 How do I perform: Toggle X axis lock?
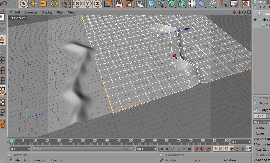coord(77,4)
